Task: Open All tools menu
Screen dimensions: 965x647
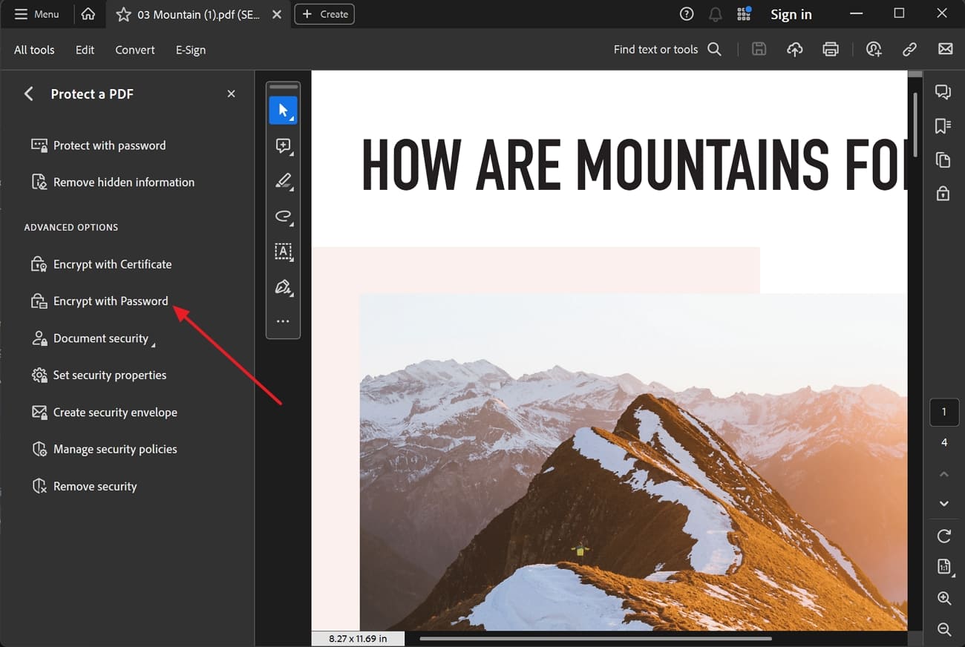Action: click(x=34, y=50)
